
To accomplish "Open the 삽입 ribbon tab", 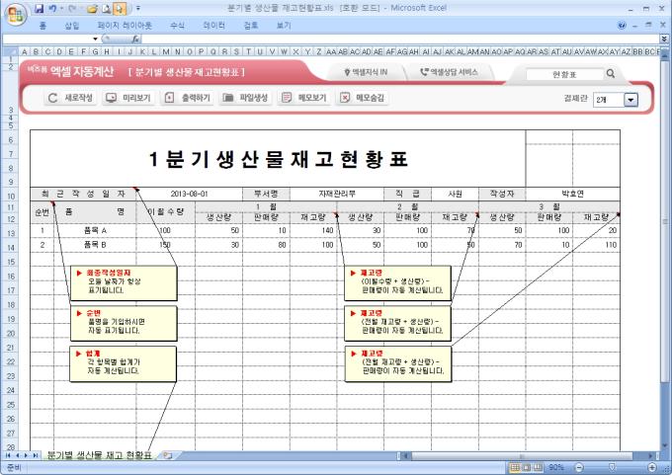I will 72,26.
